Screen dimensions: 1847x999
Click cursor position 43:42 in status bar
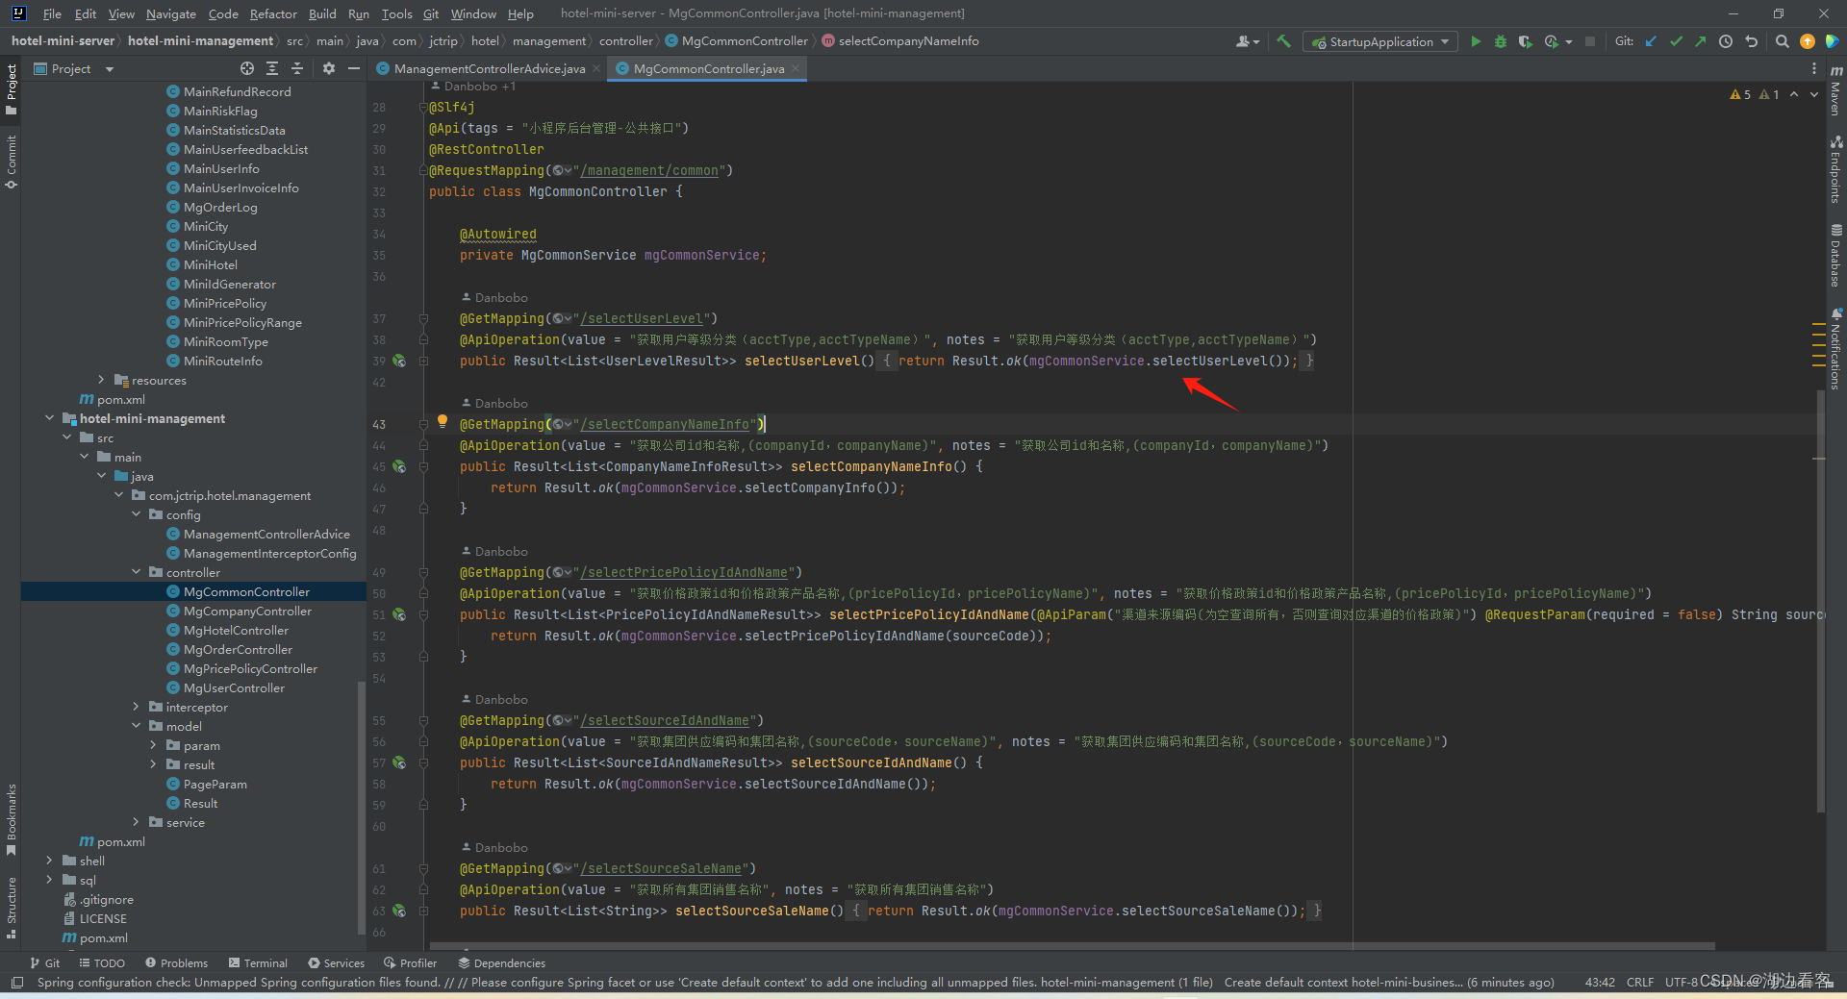pos(1600,983)
